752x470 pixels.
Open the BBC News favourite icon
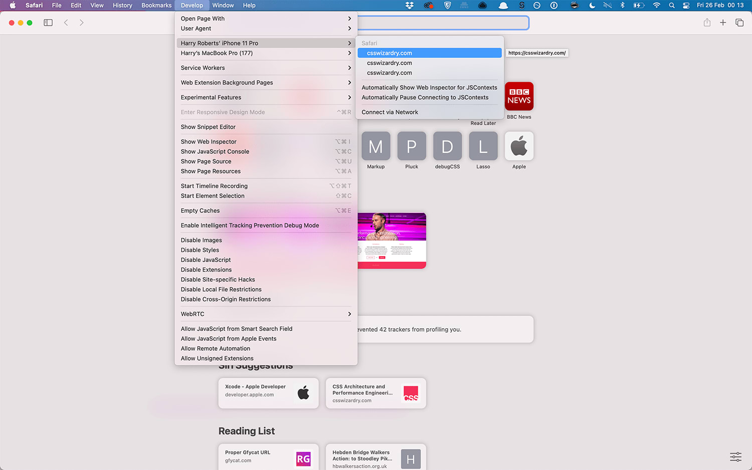pos(519,96)
